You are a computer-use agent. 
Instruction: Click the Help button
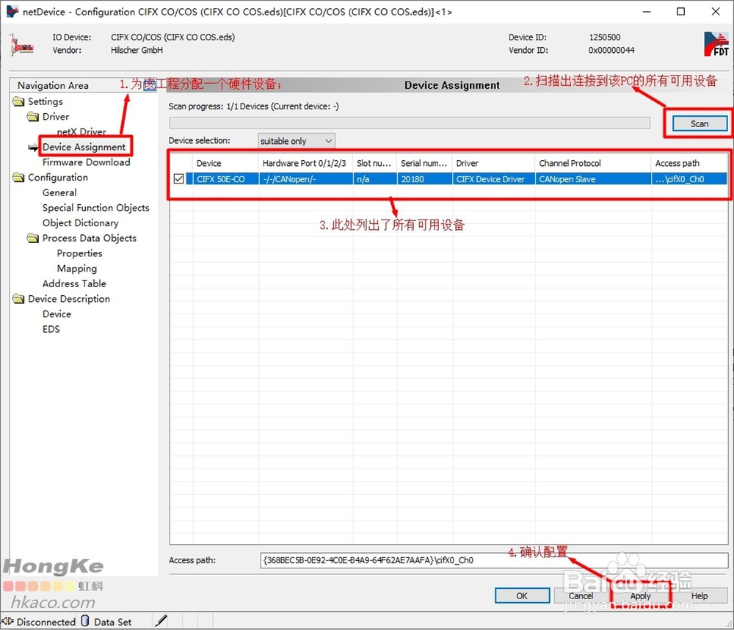tap(700, 595)
